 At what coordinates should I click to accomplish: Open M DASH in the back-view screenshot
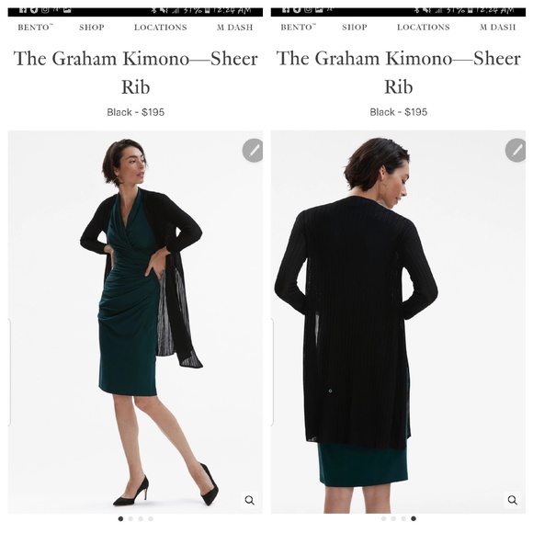497,28
